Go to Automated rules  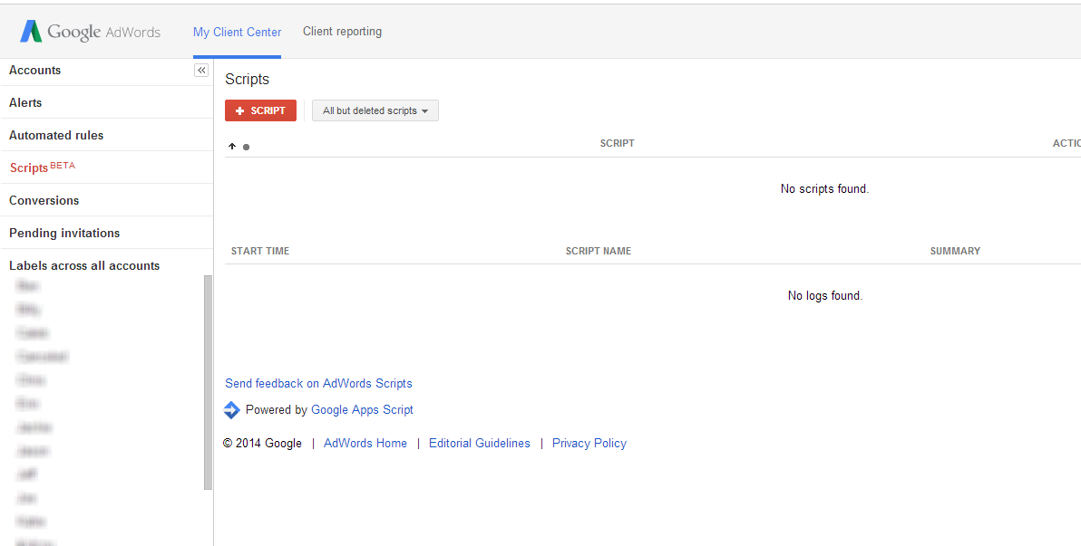(x=56, y=136)
